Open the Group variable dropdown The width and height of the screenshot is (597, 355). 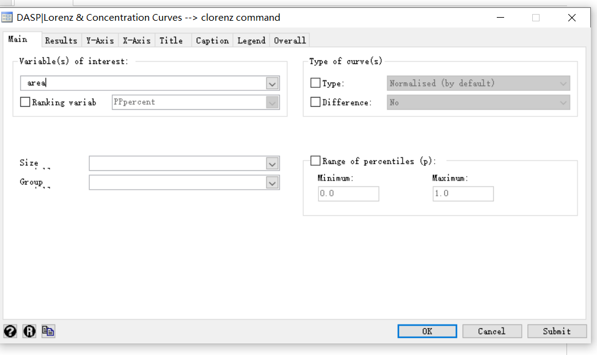273,182
